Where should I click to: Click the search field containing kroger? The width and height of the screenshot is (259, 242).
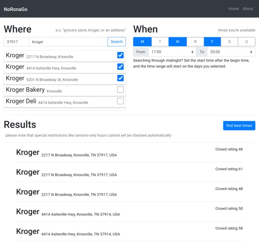coord(68,42)
